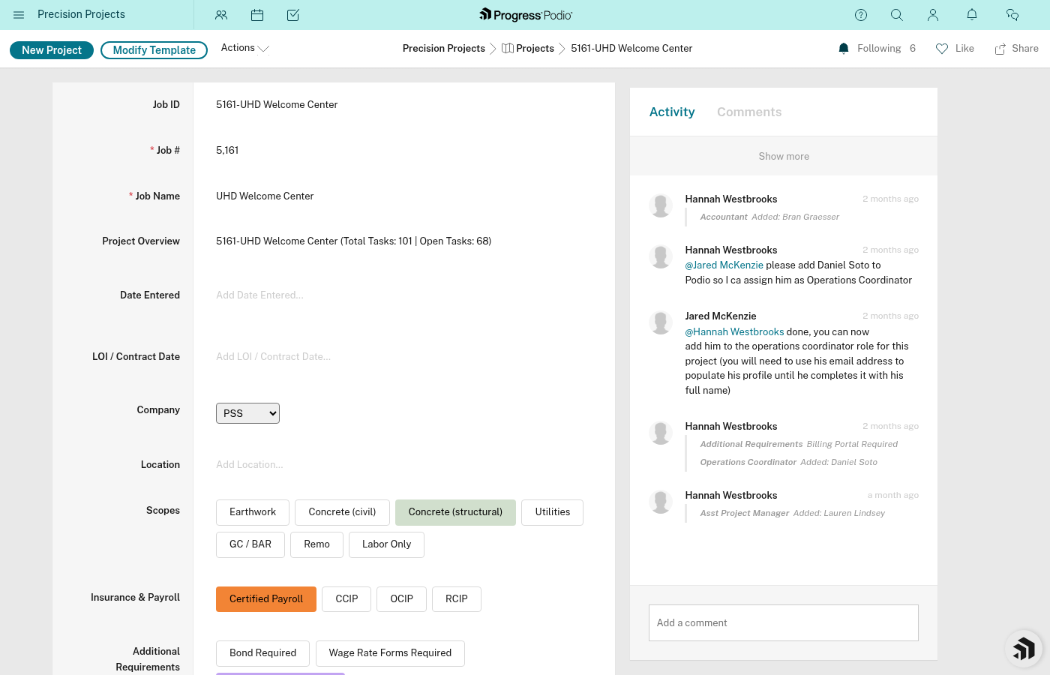Screen dimensions: 1050x675
Task: Open the Conversations chat icon
Action: (1012, 14)
